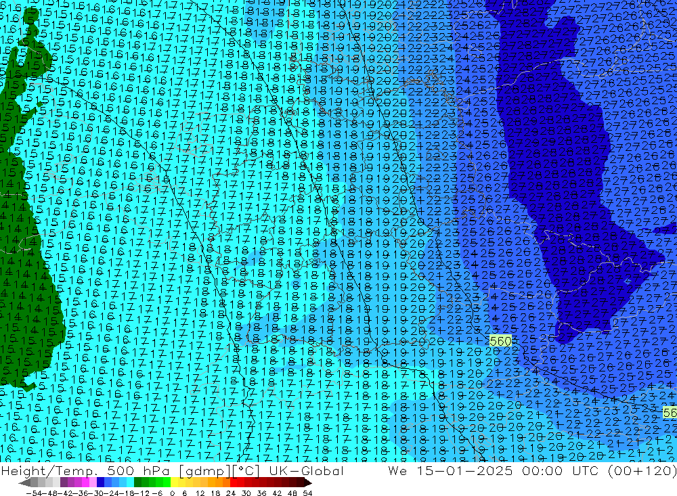Click the 'UK-Global' model name
The height and width of the screenshot is (496, 677).
[x=306, y=470]
